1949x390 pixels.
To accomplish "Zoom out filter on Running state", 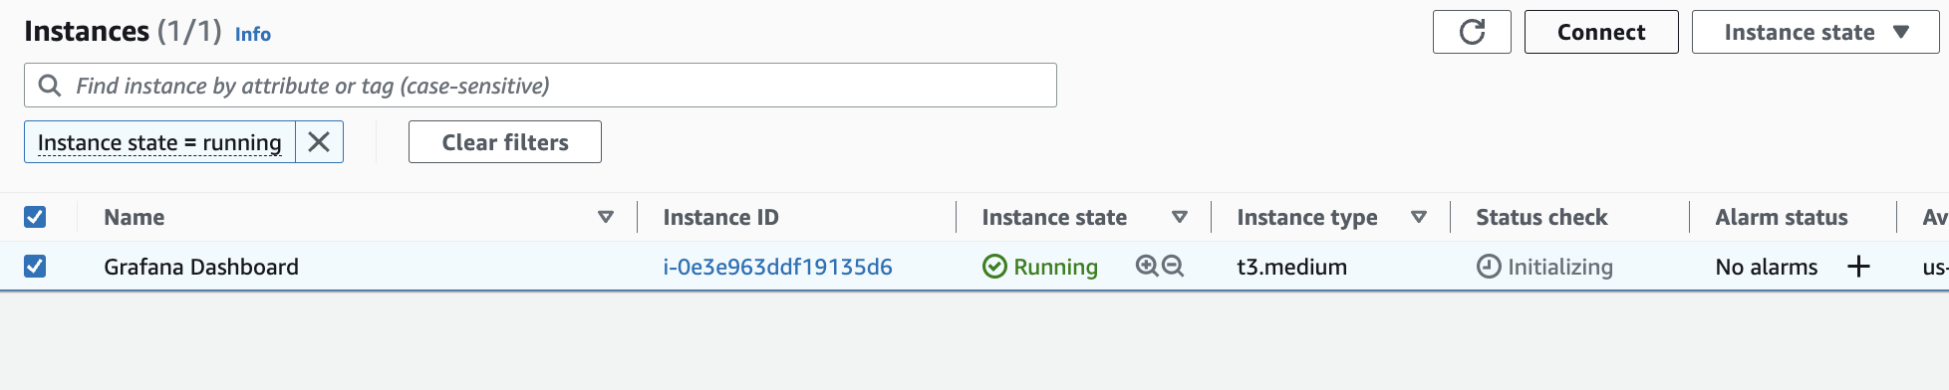I will tap(1173, 266).
